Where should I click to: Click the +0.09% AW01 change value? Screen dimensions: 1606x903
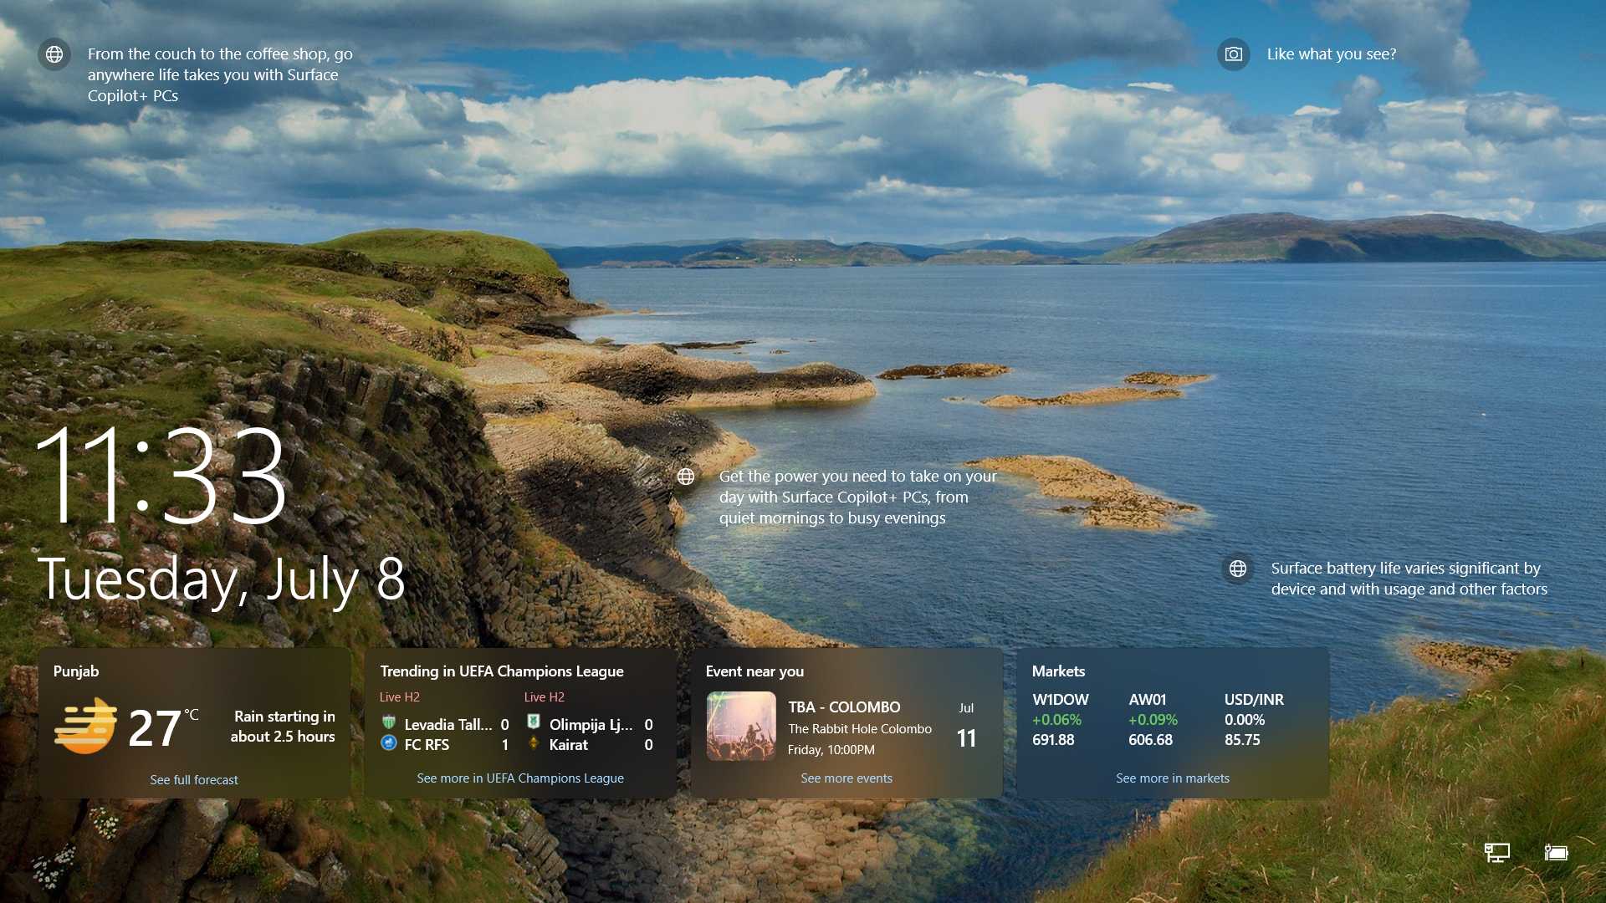point(1153,720)
